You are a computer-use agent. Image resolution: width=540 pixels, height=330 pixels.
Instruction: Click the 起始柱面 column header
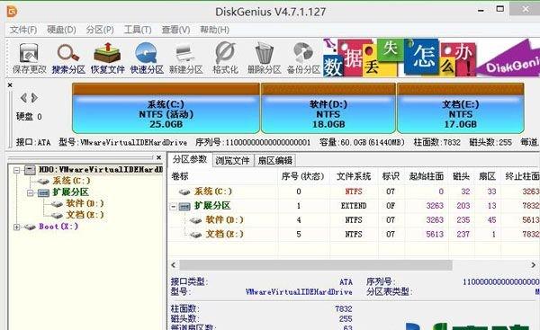(x=427, y=176)
